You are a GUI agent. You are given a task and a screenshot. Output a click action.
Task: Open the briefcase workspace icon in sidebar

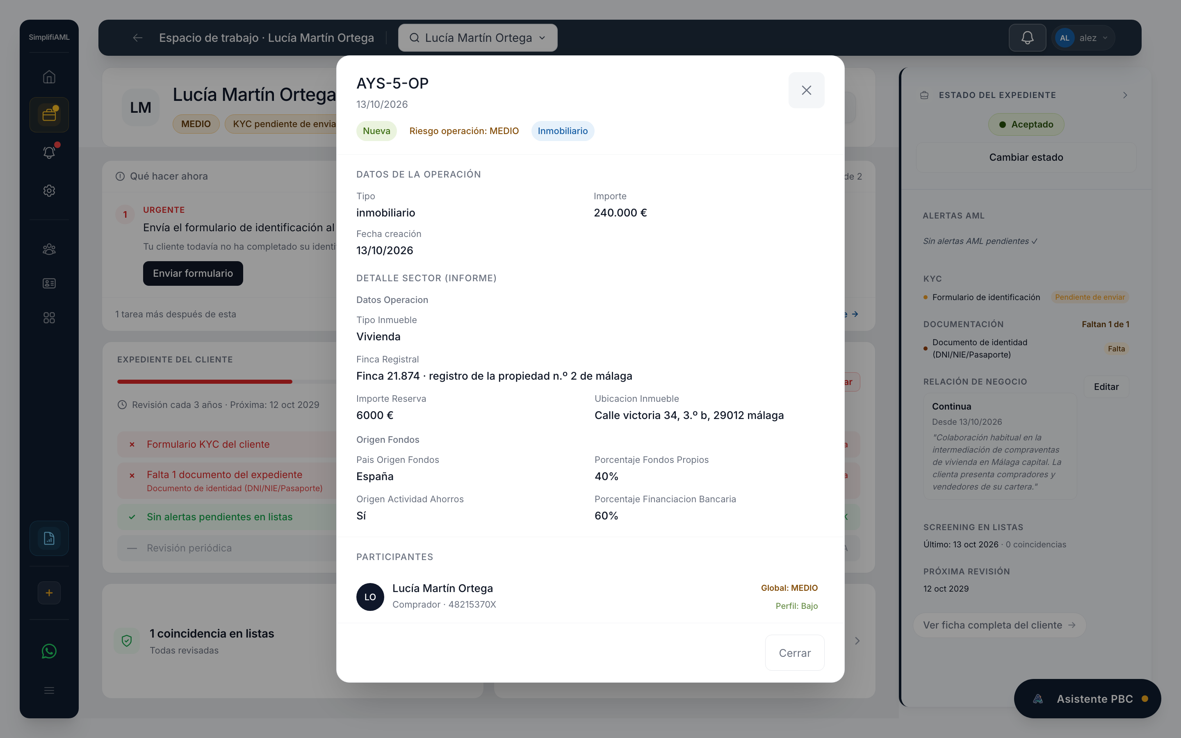pos(49,115)
